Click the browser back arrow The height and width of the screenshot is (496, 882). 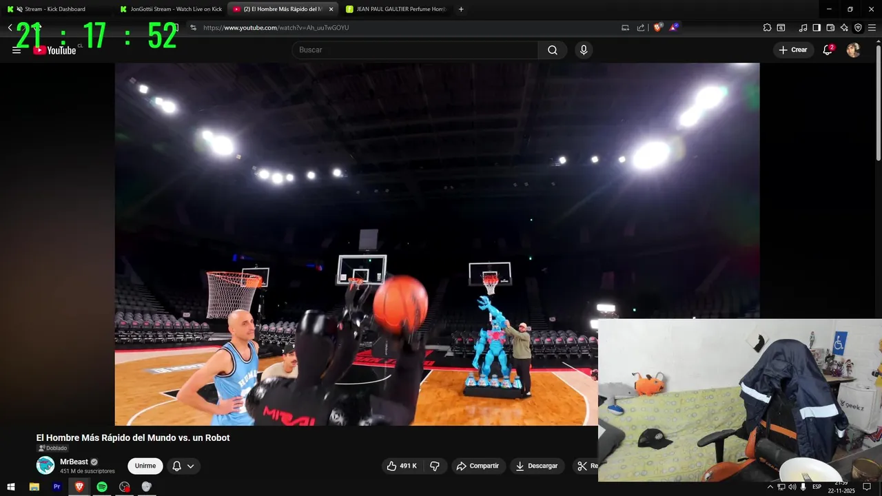pyautogui.click(x=10, y=28)
